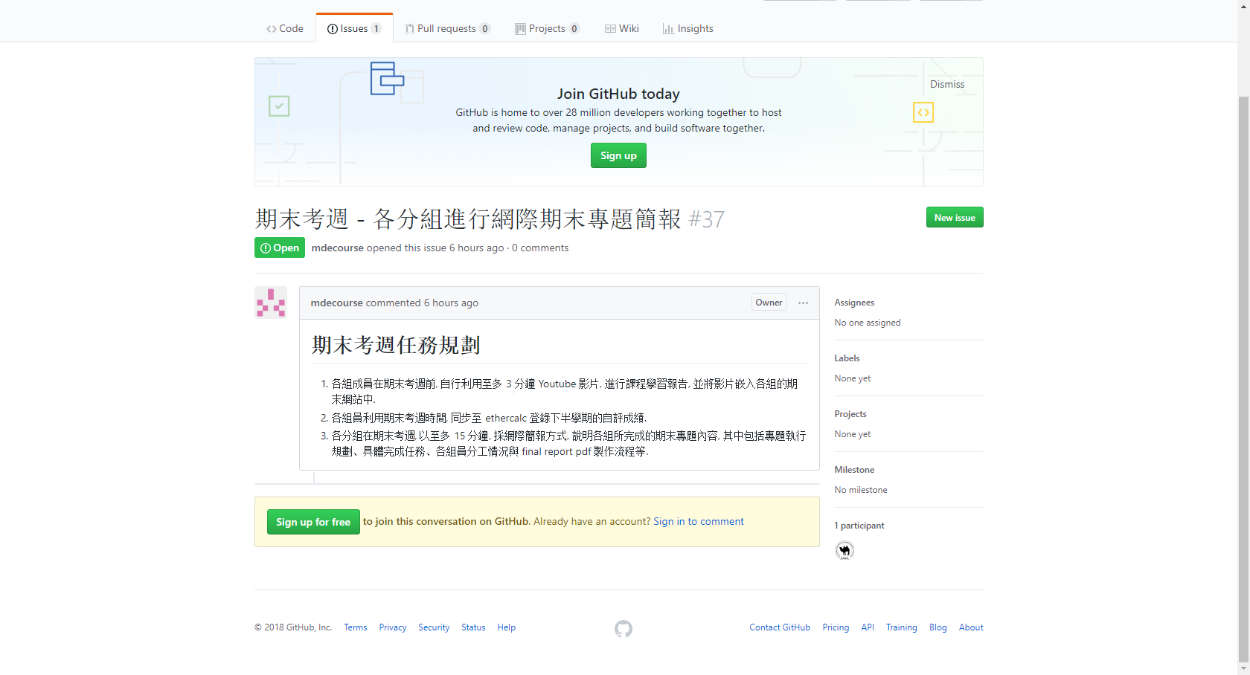1250x675 pixels.
Task: Open Contact GitHub footer link
Action: pyautogui.click(x=780, y=627)
